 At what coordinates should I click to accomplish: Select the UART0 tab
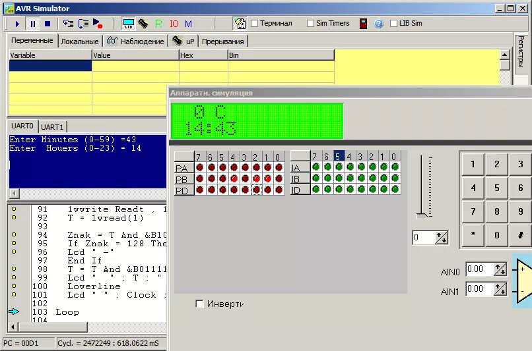tap(22, 126)
